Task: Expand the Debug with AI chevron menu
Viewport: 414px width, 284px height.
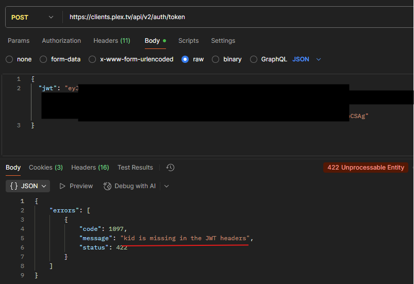Action: click(167, 186)
